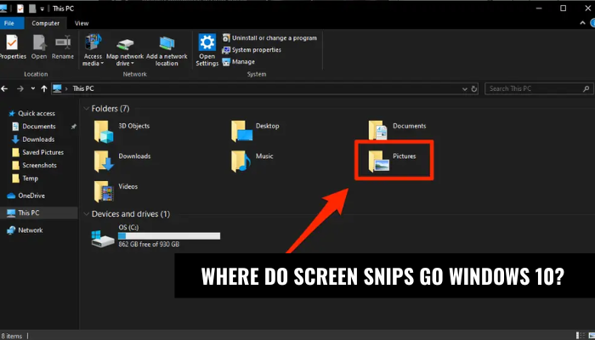Viewport: 595px width, 340px height.
Task: Open the Quick Access Toolbar customize arrow
Action: (x=42, y=8)
